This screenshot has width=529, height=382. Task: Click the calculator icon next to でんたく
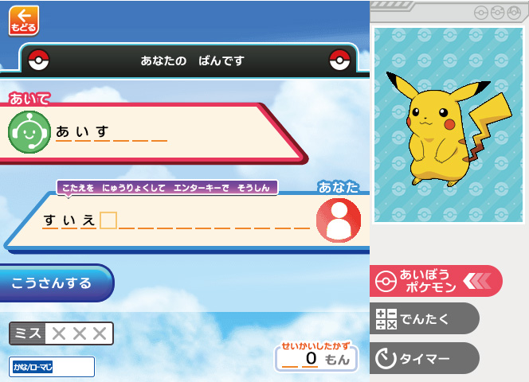pyautogui.click(x=386, y=319)
